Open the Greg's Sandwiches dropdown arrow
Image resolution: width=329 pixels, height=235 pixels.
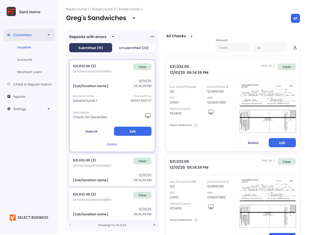click(134, 18)
